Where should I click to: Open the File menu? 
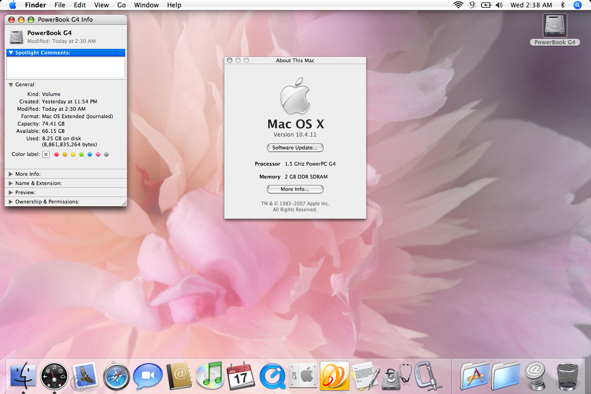(x=60, y=5)
